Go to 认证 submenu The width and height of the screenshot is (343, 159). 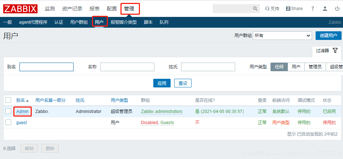pos(59,22)
